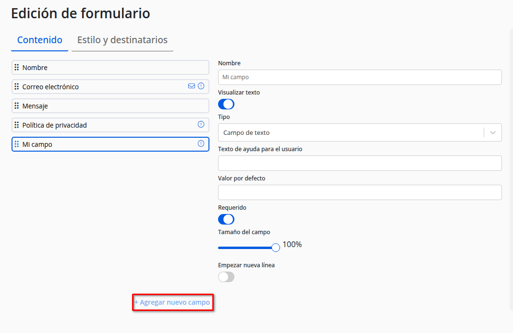This screenshot has height=333, width=513.
Task: Click envelope icon in Correo electrónico row
Action: coord(192,86)
